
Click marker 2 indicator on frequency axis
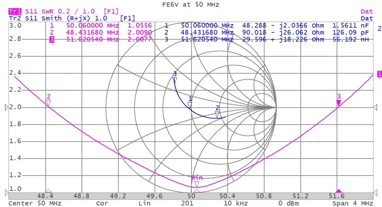coord(48,191)
